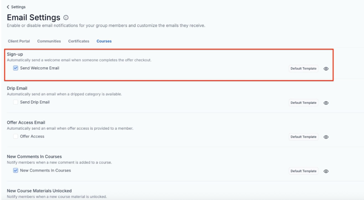Click the New Course Materials Unlocked heading

(39, 191)
